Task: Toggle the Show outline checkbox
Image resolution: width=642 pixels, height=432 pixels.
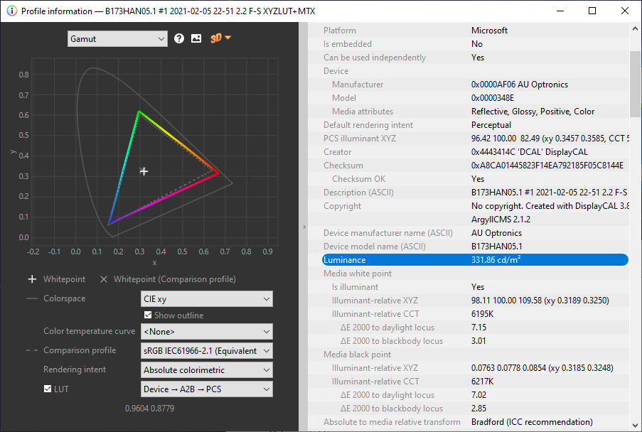Action: (x=148, y=315)
